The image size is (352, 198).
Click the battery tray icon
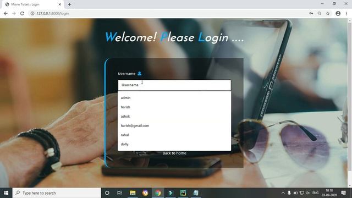[295, 193]
